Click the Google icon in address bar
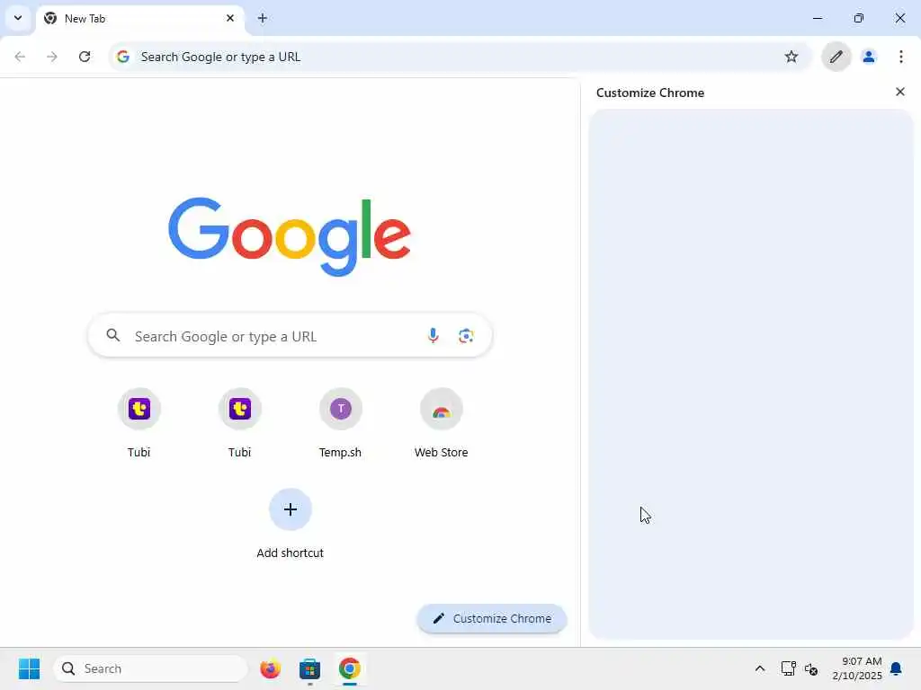921x690 pixels. coord(122,57)
